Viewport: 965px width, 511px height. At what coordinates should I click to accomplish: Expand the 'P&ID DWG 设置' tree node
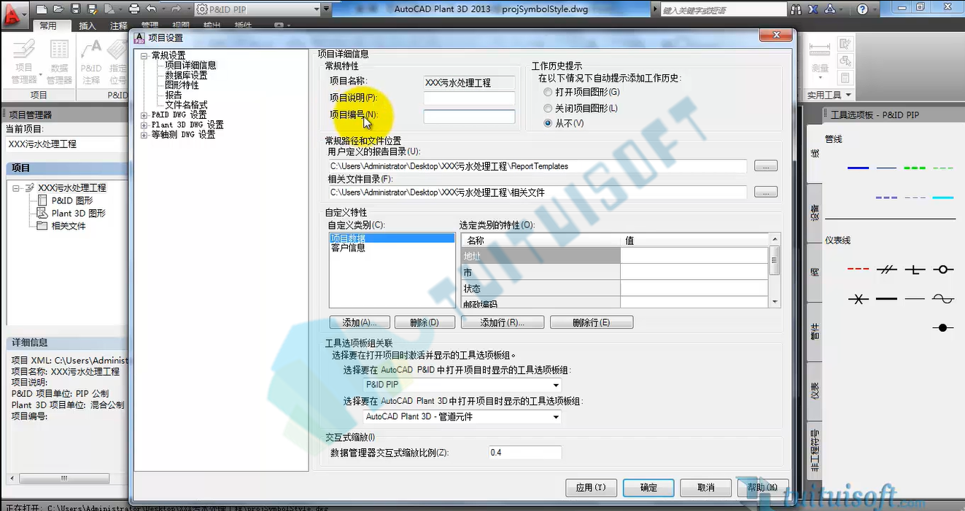click(x=144, y=115)
